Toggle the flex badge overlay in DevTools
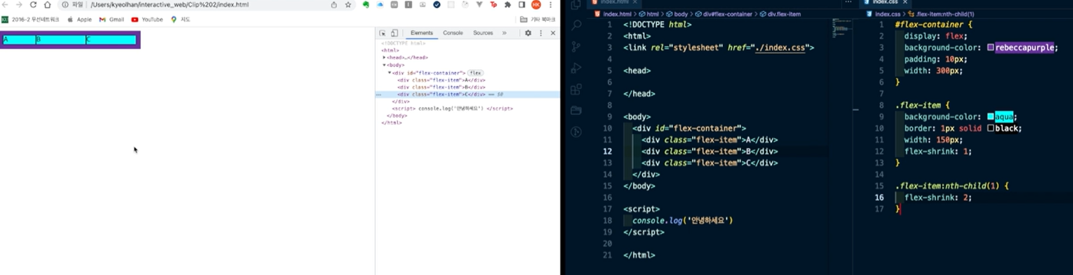1073x275 pixels. 475,73
